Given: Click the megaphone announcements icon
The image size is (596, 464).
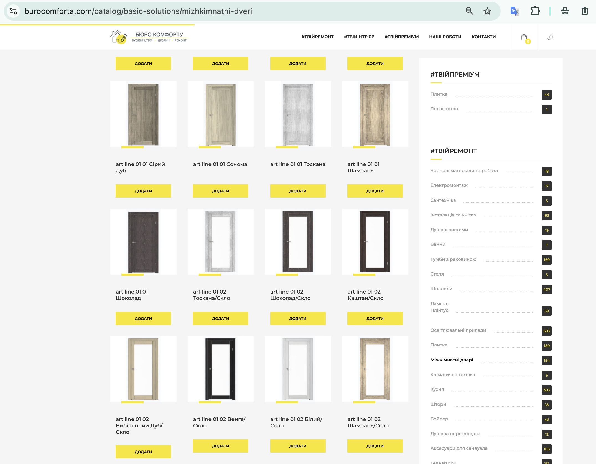Looking at the screenshot, I should click(550, 37).
